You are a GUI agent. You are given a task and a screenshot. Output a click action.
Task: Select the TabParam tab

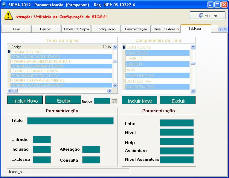point(196,29)
